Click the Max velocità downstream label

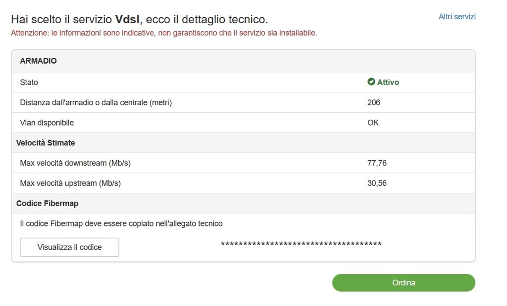(75, 163)
